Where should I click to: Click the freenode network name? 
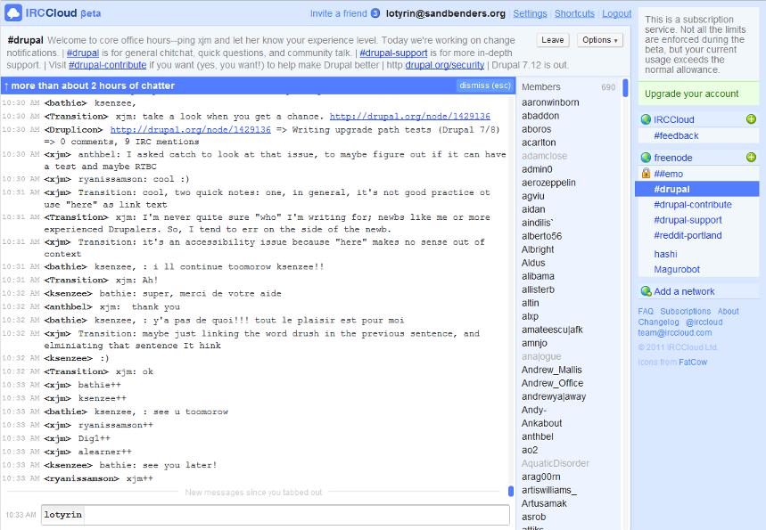(672, 158)
